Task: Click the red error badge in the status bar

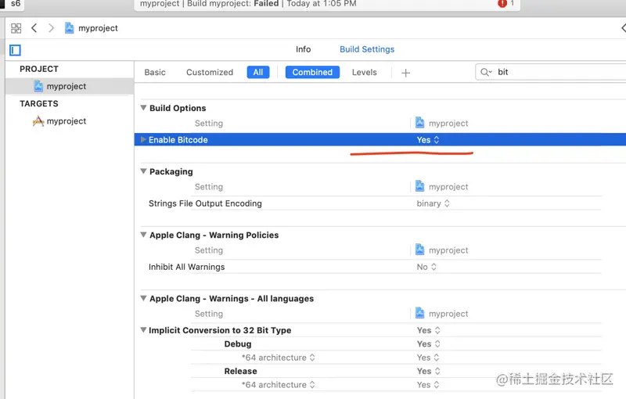Action: (x=502, y=4)
